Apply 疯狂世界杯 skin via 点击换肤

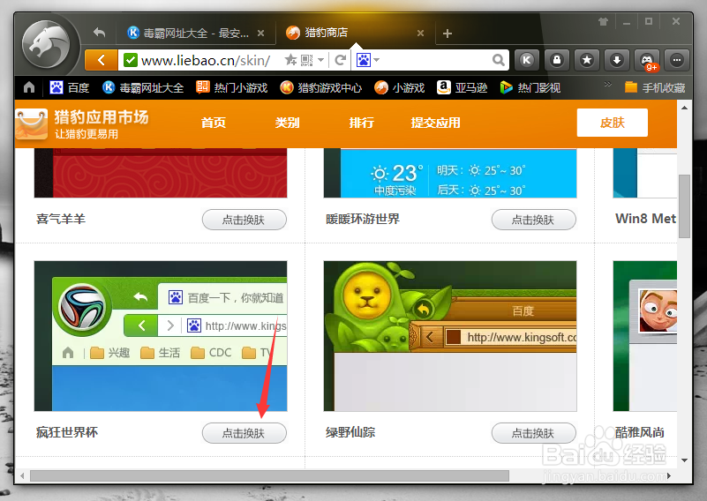pyautogui.click(x=244, y=433)
